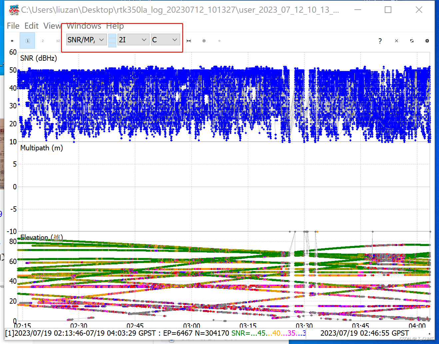439x344 pixels.
Task: Open the plot options settings gear
Action: (x=427, y=41)
